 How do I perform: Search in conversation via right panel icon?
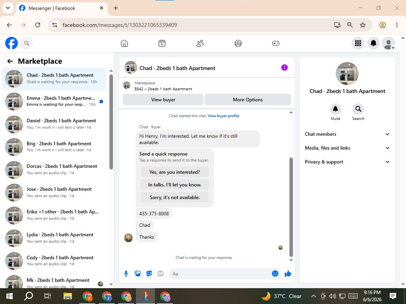[358, 109]
